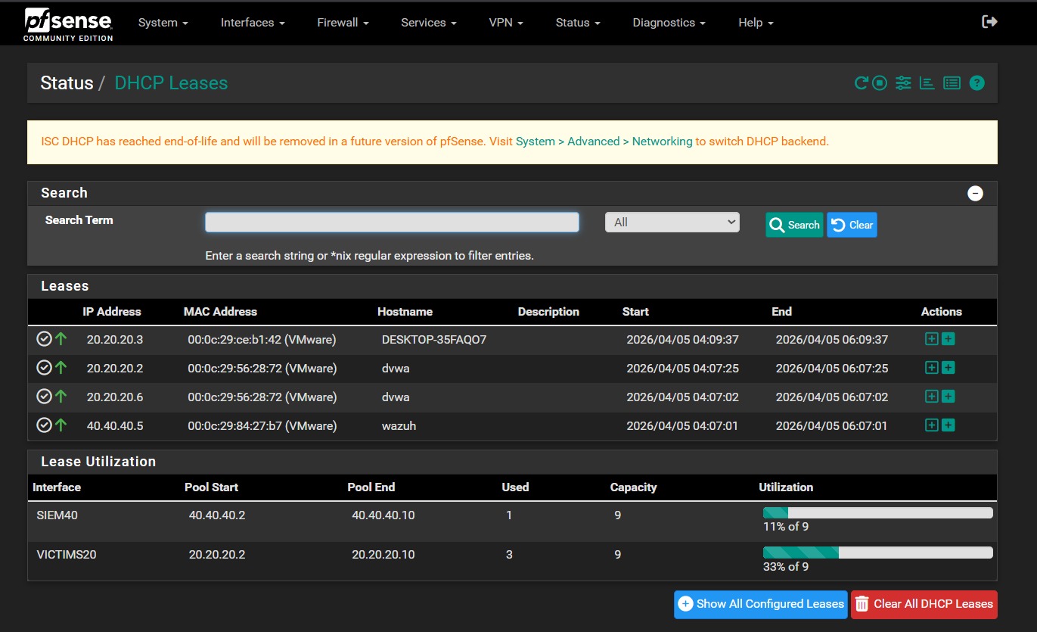
Task: Open the Services menu
Action: [x=428, y=23]
